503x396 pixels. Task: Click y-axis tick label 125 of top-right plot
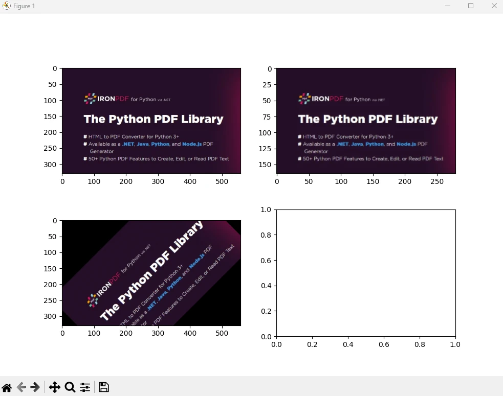(265, 149)
